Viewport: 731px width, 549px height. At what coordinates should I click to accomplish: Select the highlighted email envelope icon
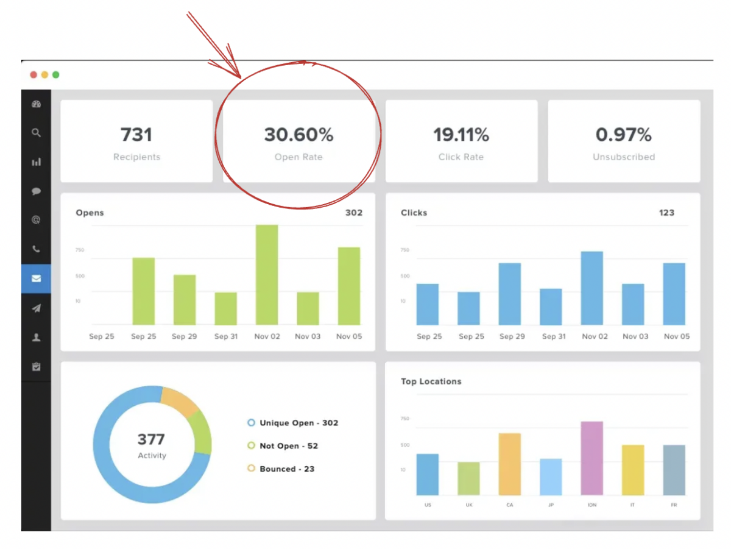tap(36, 278)
